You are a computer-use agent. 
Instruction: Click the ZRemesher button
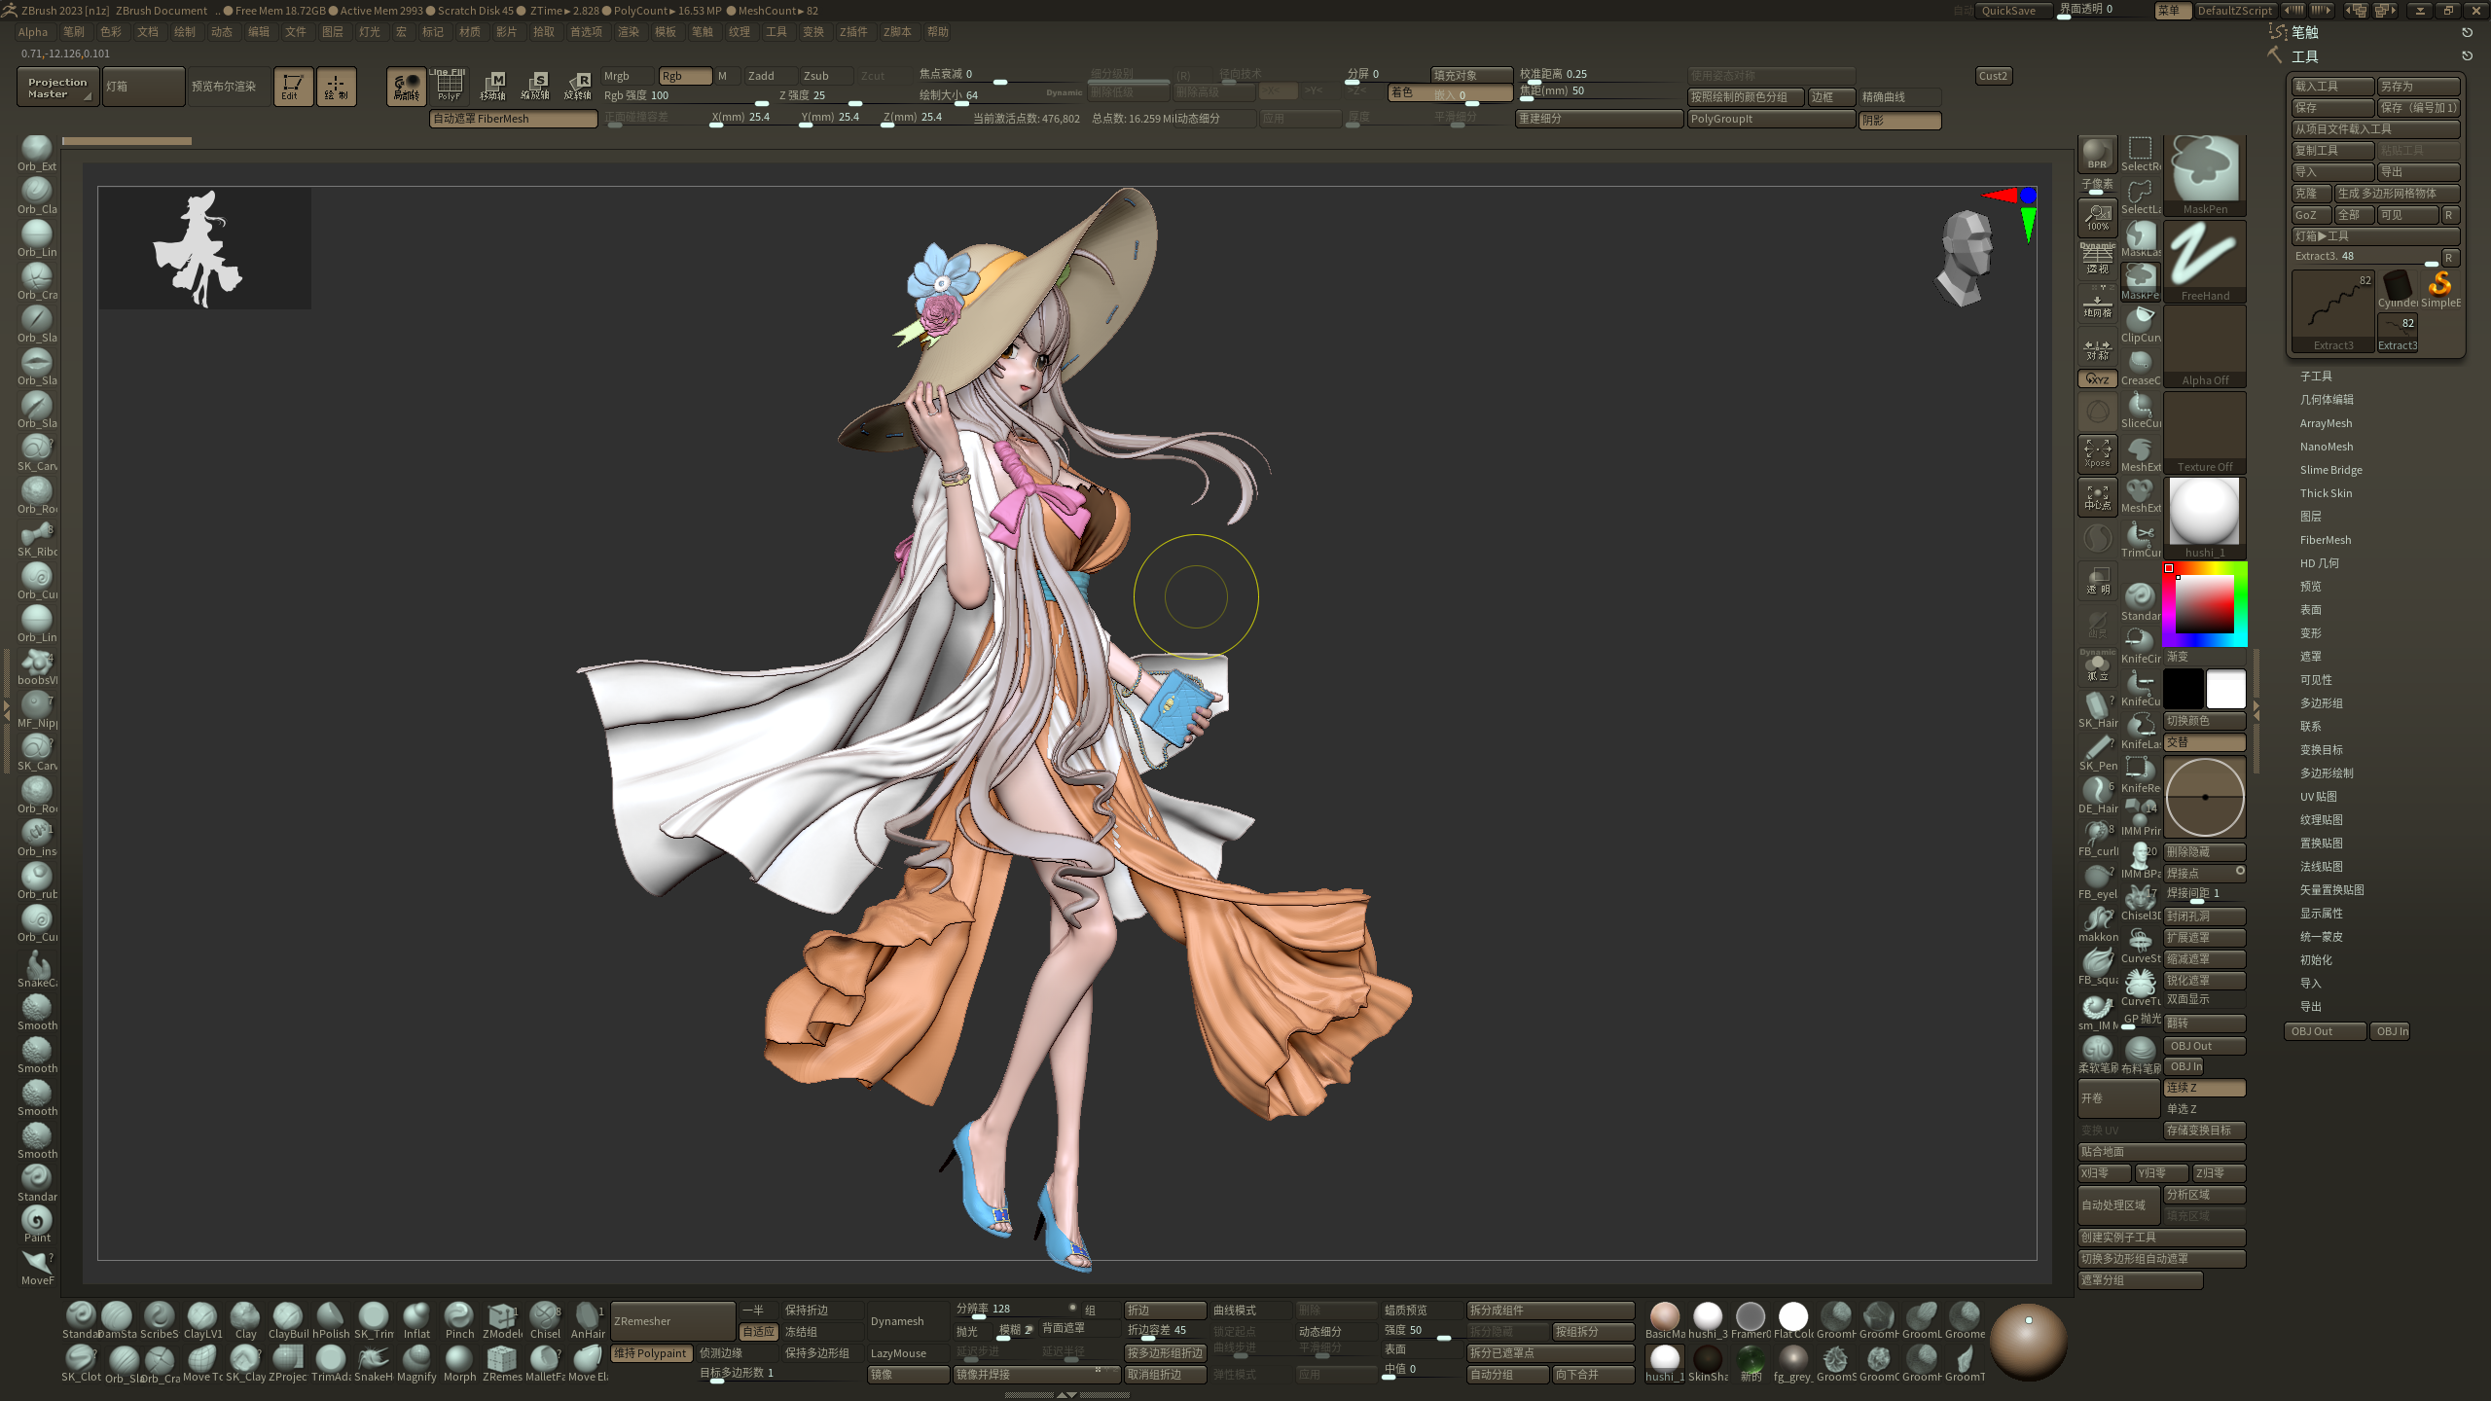click(671, 1321)
